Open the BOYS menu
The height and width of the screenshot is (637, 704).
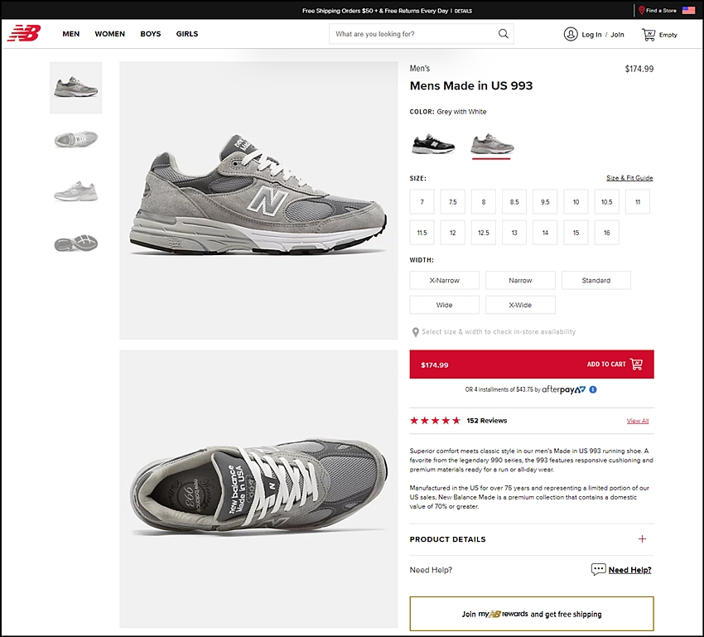coord(151,34)
